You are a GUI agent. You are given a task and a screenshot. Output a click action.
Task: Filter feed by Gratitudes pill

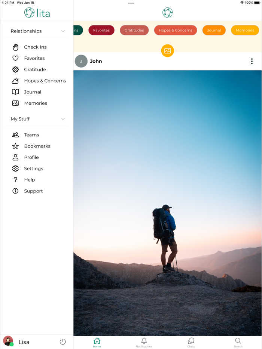pyautogui.click(x=134, y=30)
